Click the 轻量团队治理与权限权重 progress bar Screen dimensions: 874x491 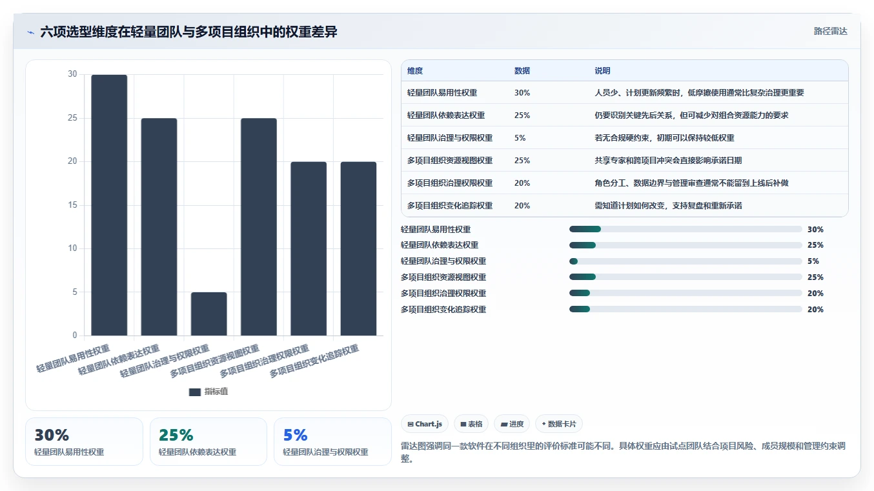(686, 261)
